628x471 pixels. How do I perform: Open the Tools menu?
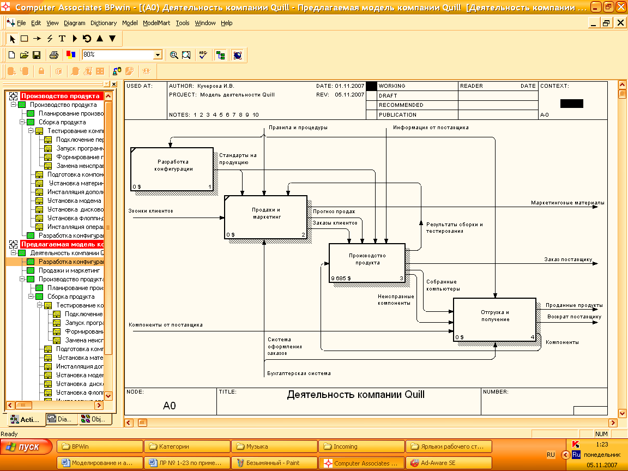[x=182, y=23]
